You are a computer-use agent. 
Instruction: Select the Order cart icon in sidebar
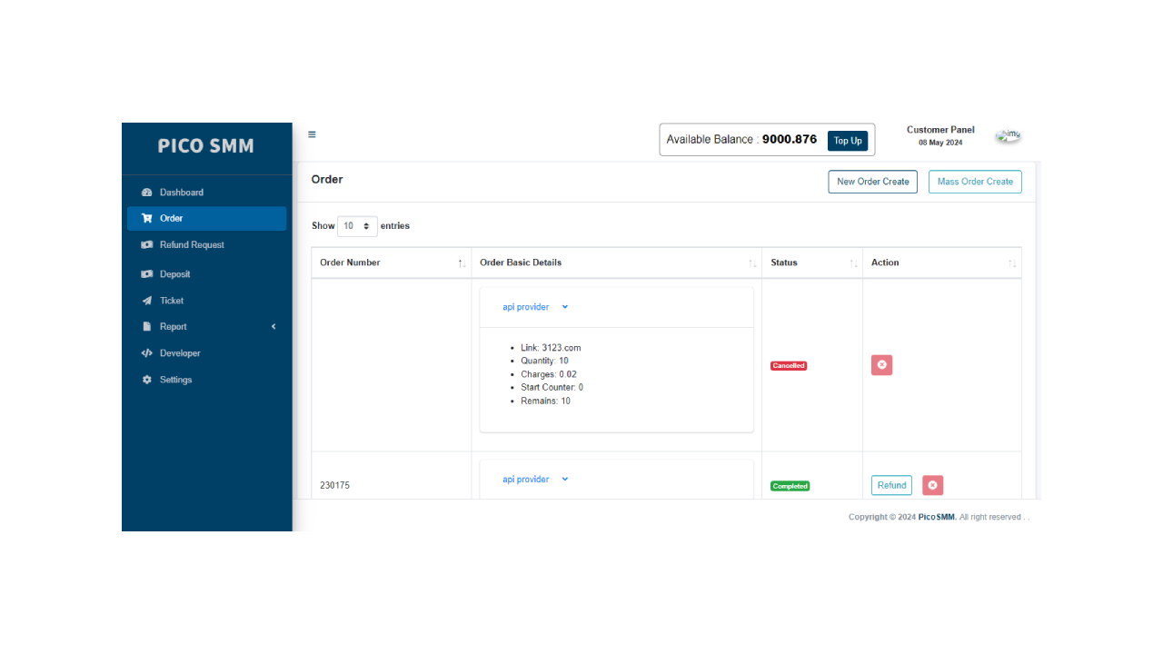[x=147, y=218]
